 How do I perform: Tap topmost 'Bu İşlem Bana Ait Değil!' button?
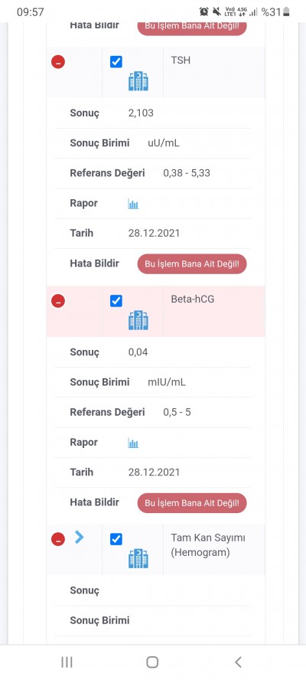pos(192,27)
